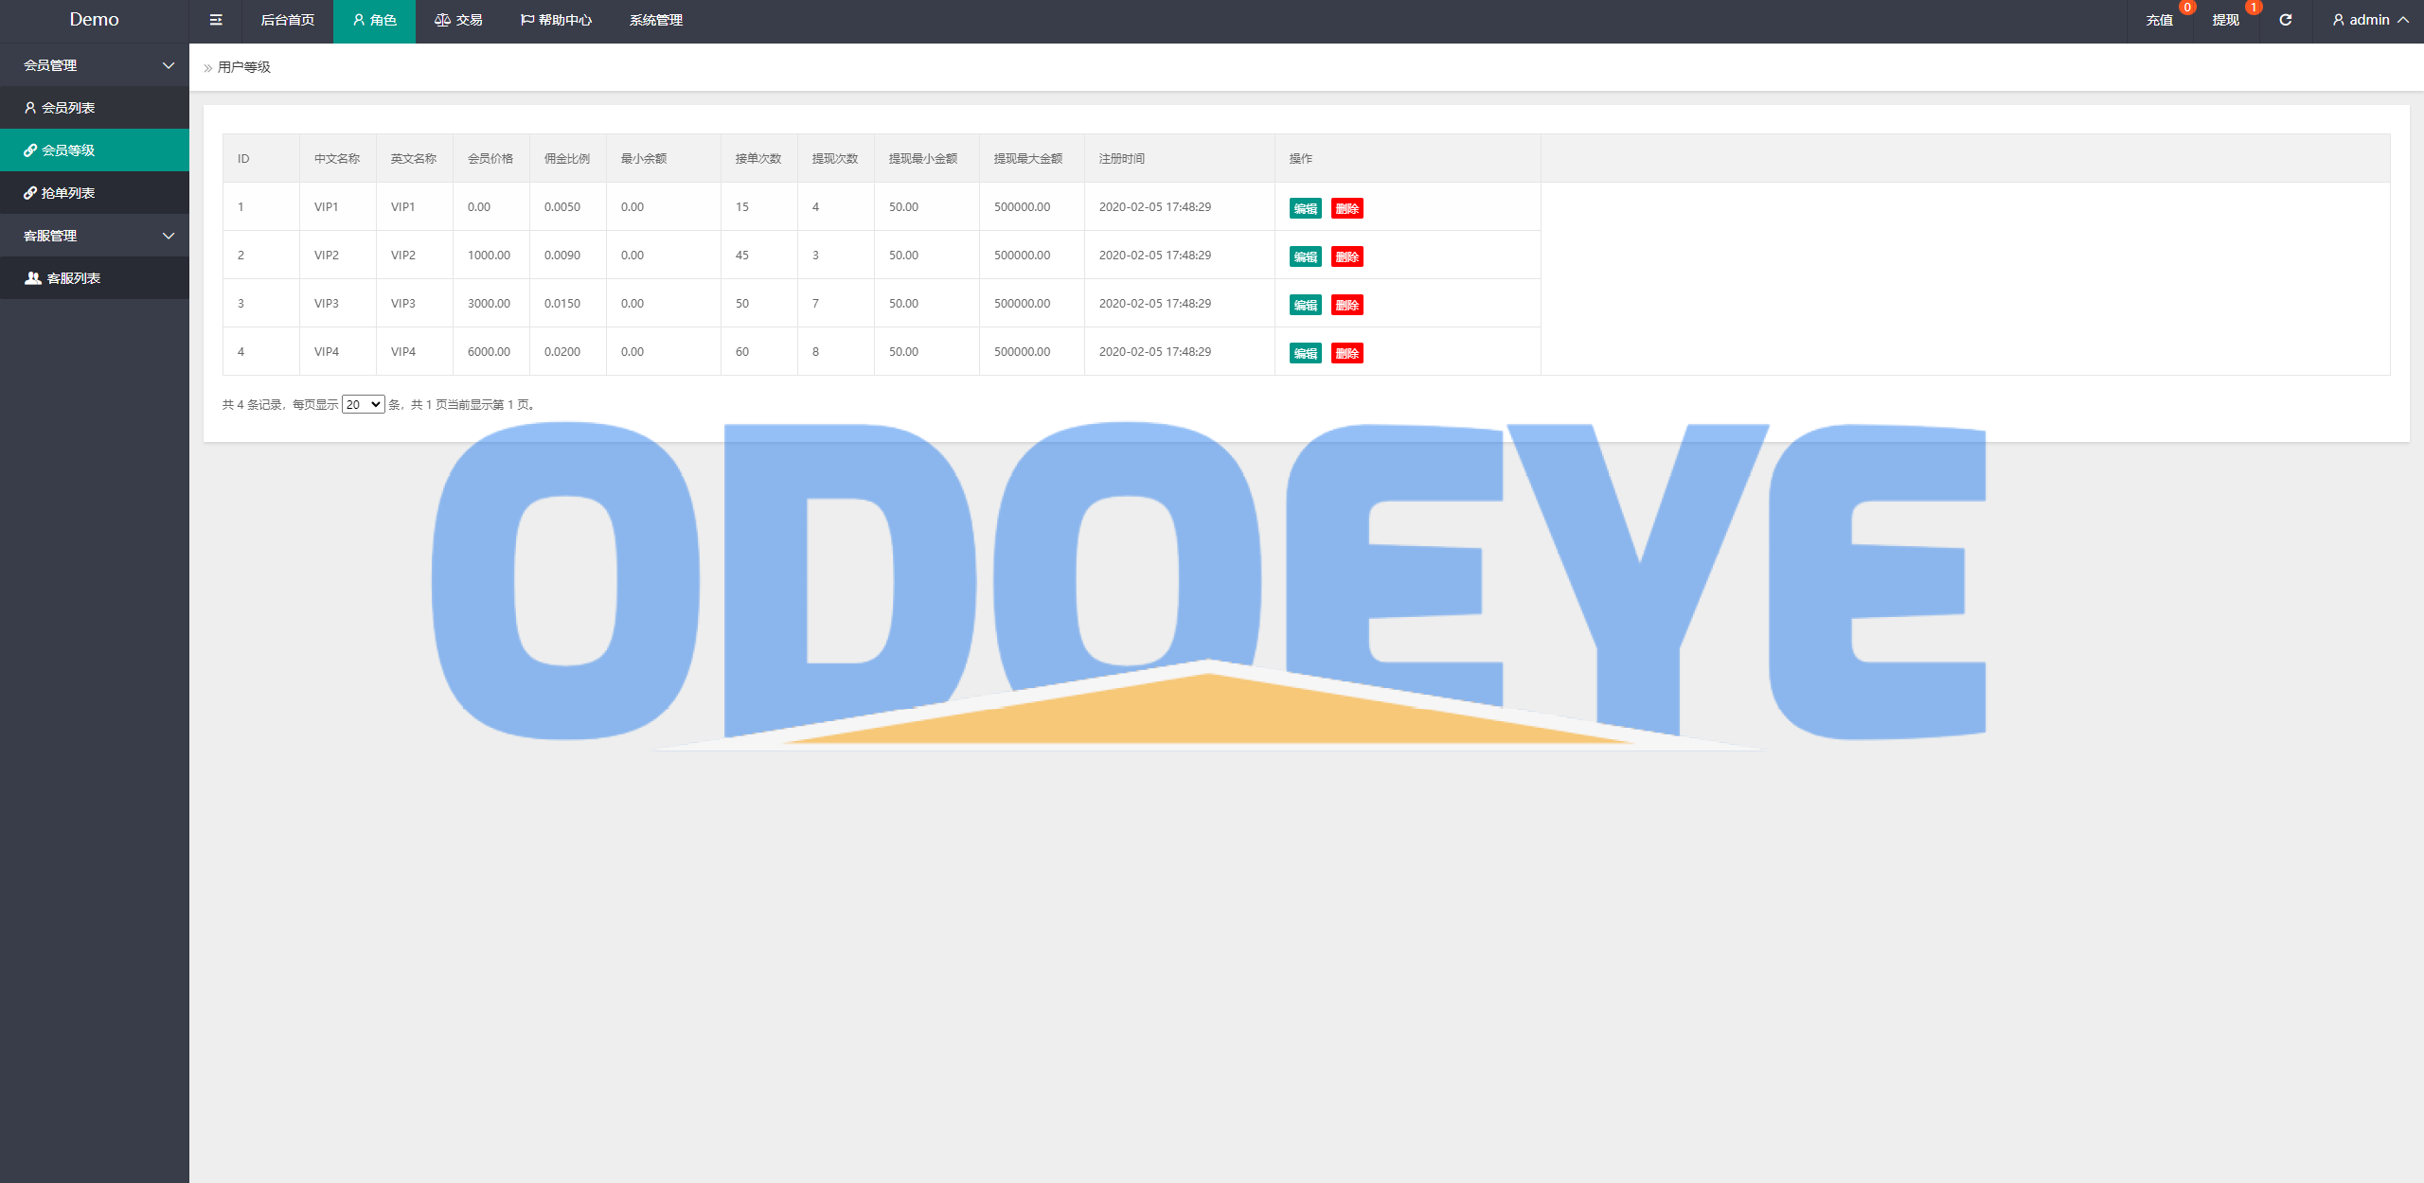Screen dimensions: 2424x1183
Task: Click 编辑 button for VIP1 row
Action: point(1305,208)
